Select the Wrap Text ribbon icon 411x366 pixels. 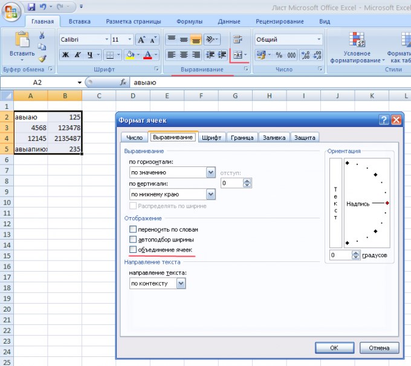tap(238, 39)
